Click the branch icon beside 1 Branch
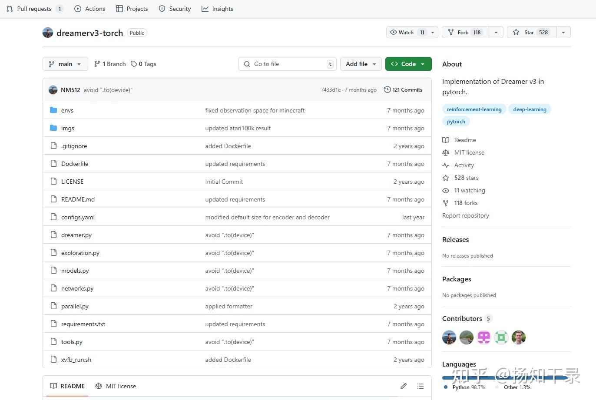Viewport: 596px width, 400px height. point(97,64)
